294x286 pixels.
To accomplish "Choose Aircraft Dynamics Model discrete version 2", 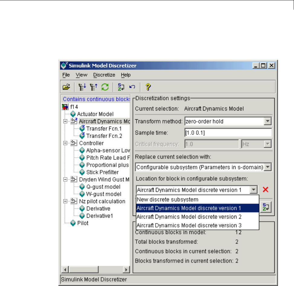I will [x=197, y=217].
